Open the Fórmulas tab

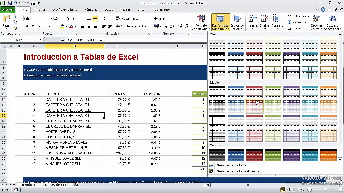point(91,10)
